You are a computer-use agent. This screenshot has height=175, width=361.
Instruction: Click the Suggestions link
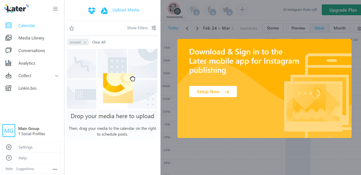[x=25, y=169]
